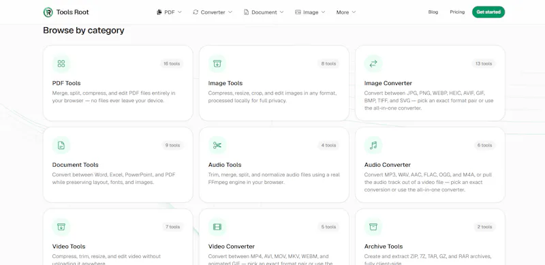Click the Audio Converter description text

[428, 183]
